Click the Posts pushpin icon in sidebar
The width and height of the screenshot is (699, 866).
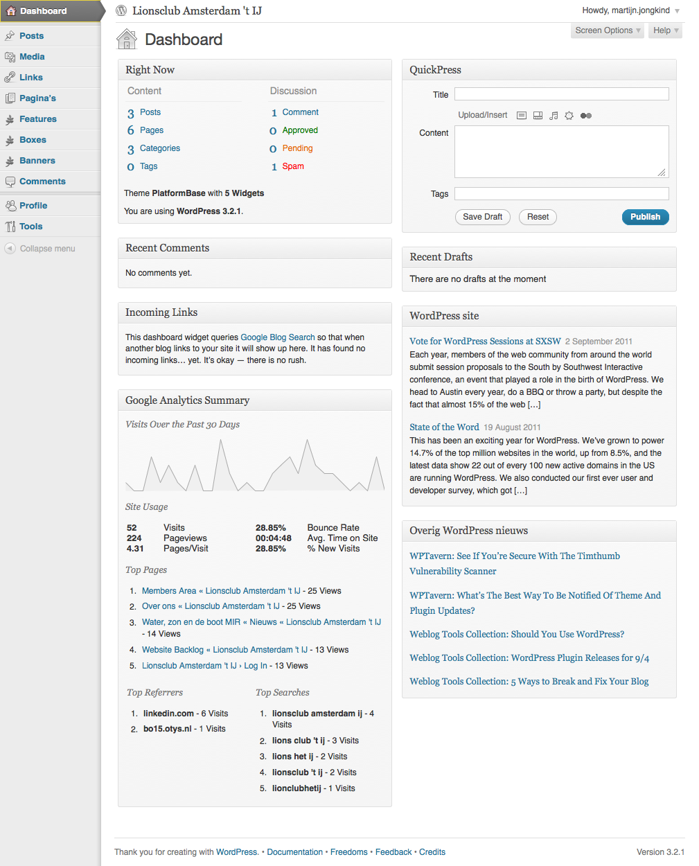[10, 35]
